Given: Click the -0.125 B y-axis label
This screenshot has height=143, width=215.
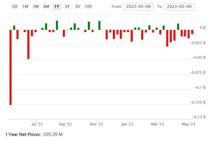Looking at the screenshot, I should coord(198,102).
